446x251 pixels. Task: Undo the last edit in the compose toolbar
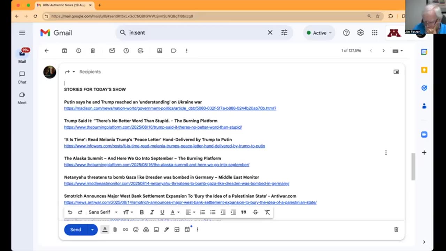pyautogui.click(x=70, y=212)
